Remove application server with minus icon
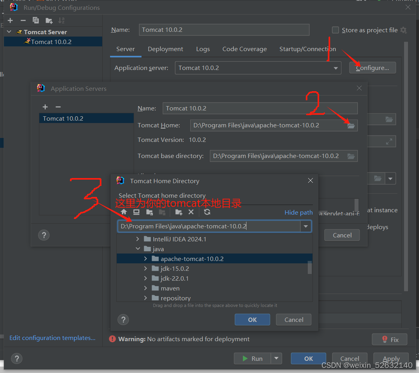This screenshot has width=419, height=373. coord(58,107)
